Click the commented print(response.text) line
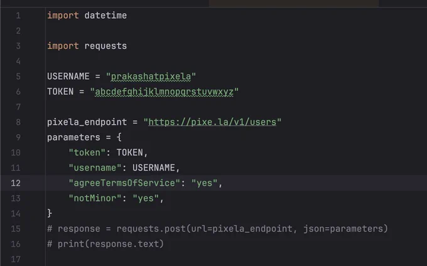The image size is (427, 266). point(105,244)
